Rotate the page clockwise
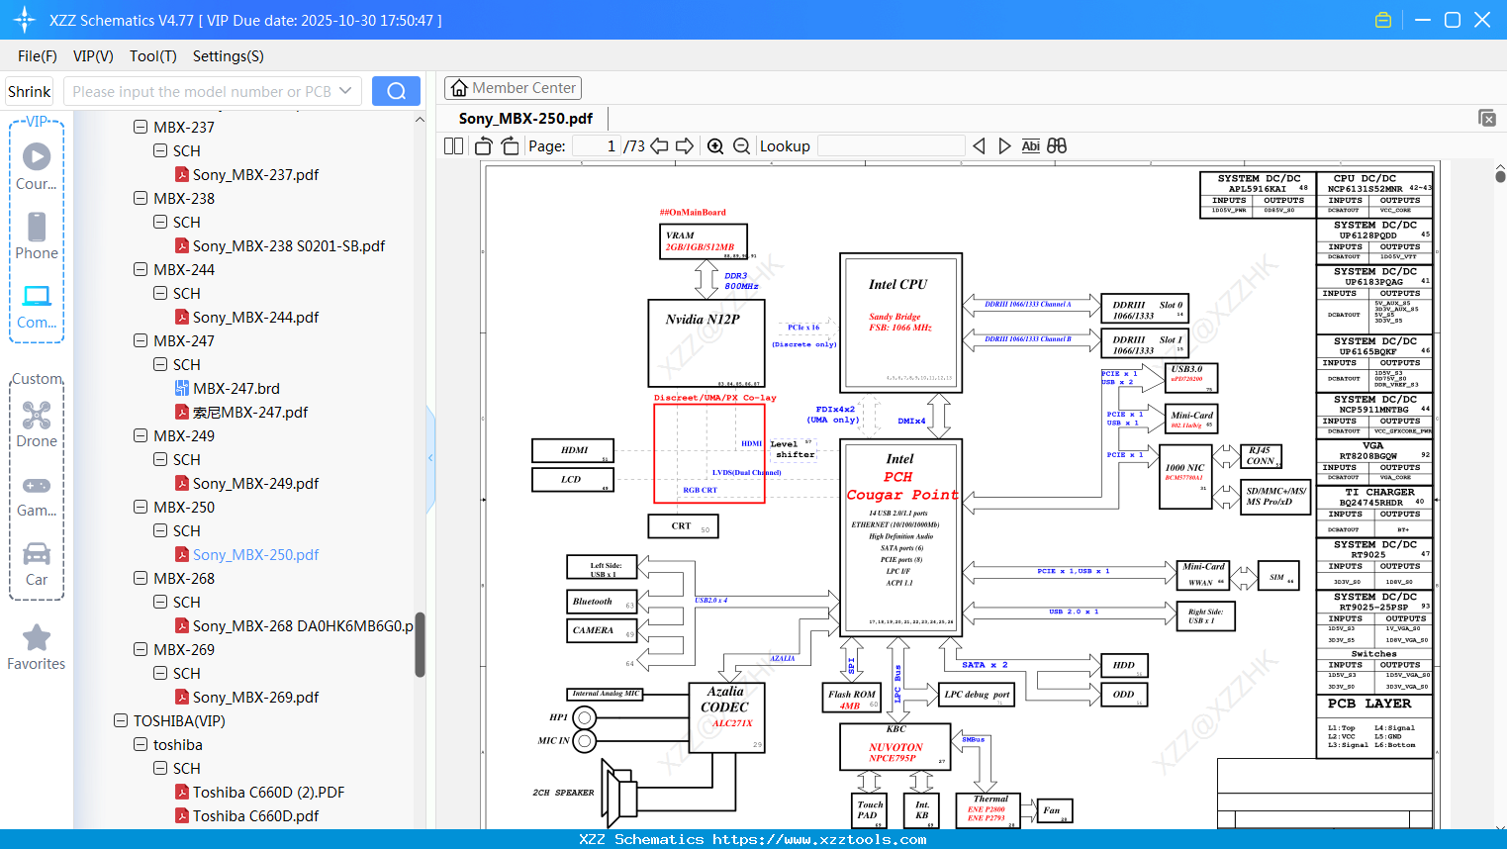Viewport: 1507px width, 849px height. 510,146
